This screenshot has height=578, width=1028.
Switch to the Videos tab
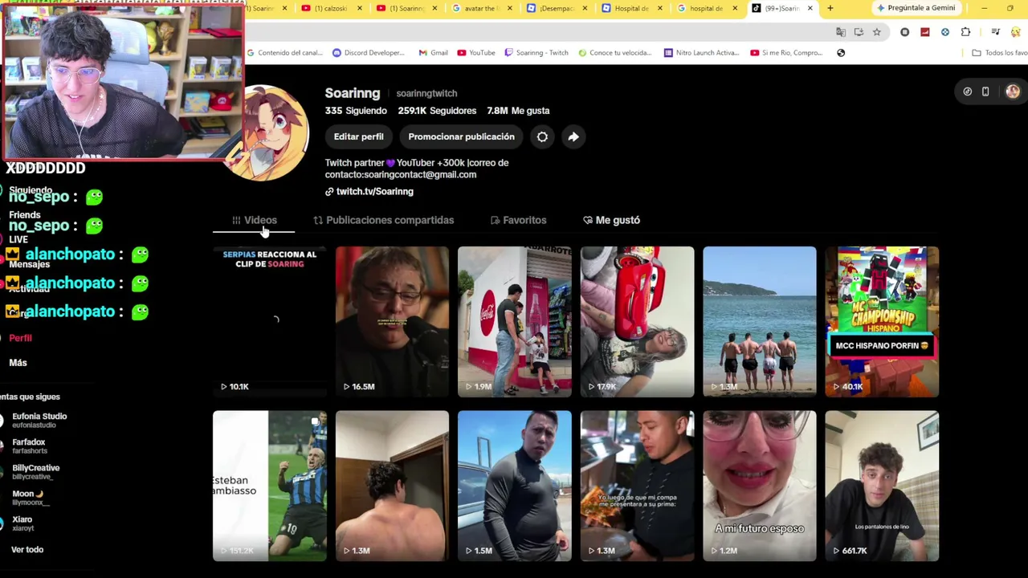click(254, 220)
